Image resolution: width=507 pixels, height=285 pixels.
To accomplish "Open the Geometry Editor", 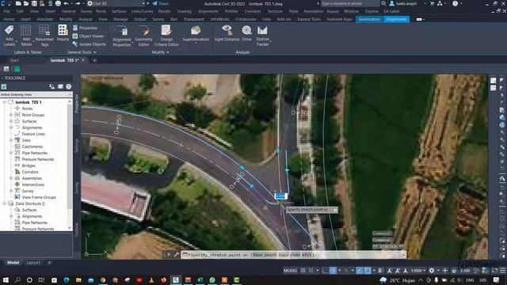I will click(143, 36).
